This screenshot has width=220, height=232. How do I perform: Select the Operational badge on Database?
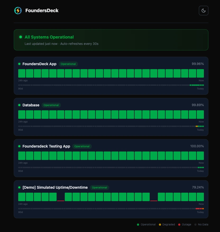51,105
